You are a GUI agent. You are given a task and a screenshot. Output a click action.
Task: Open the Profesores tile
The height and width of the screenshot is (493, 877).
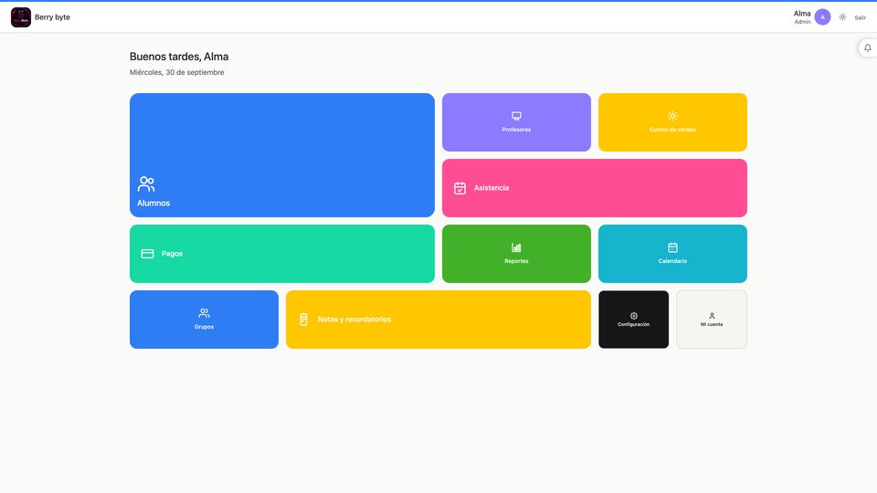(x=516, y=122)
